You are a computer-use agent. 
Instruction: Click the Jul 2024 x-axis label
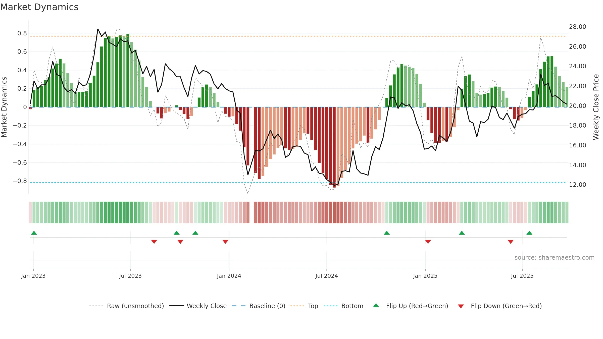tap(327, 276)
